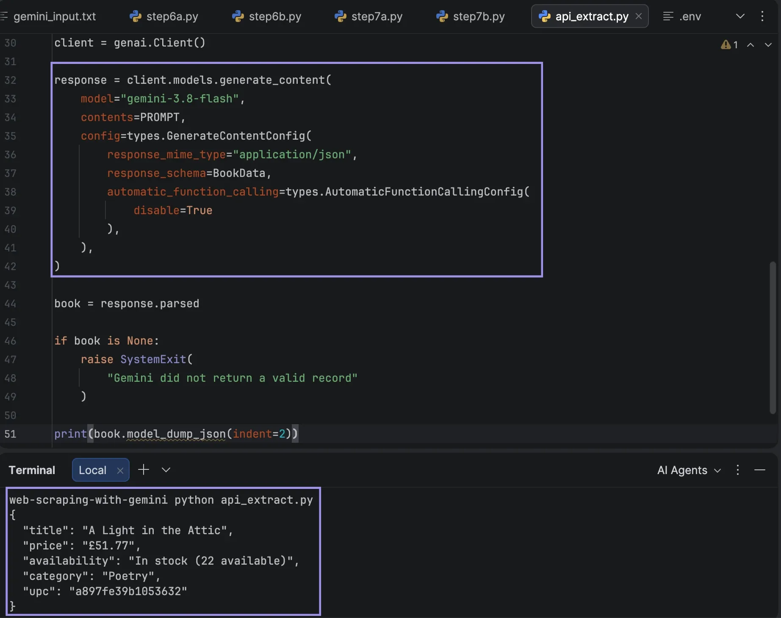Go to the next highlighted problem
The width and height of the screenshot is (781, 618).
[768, 45]
